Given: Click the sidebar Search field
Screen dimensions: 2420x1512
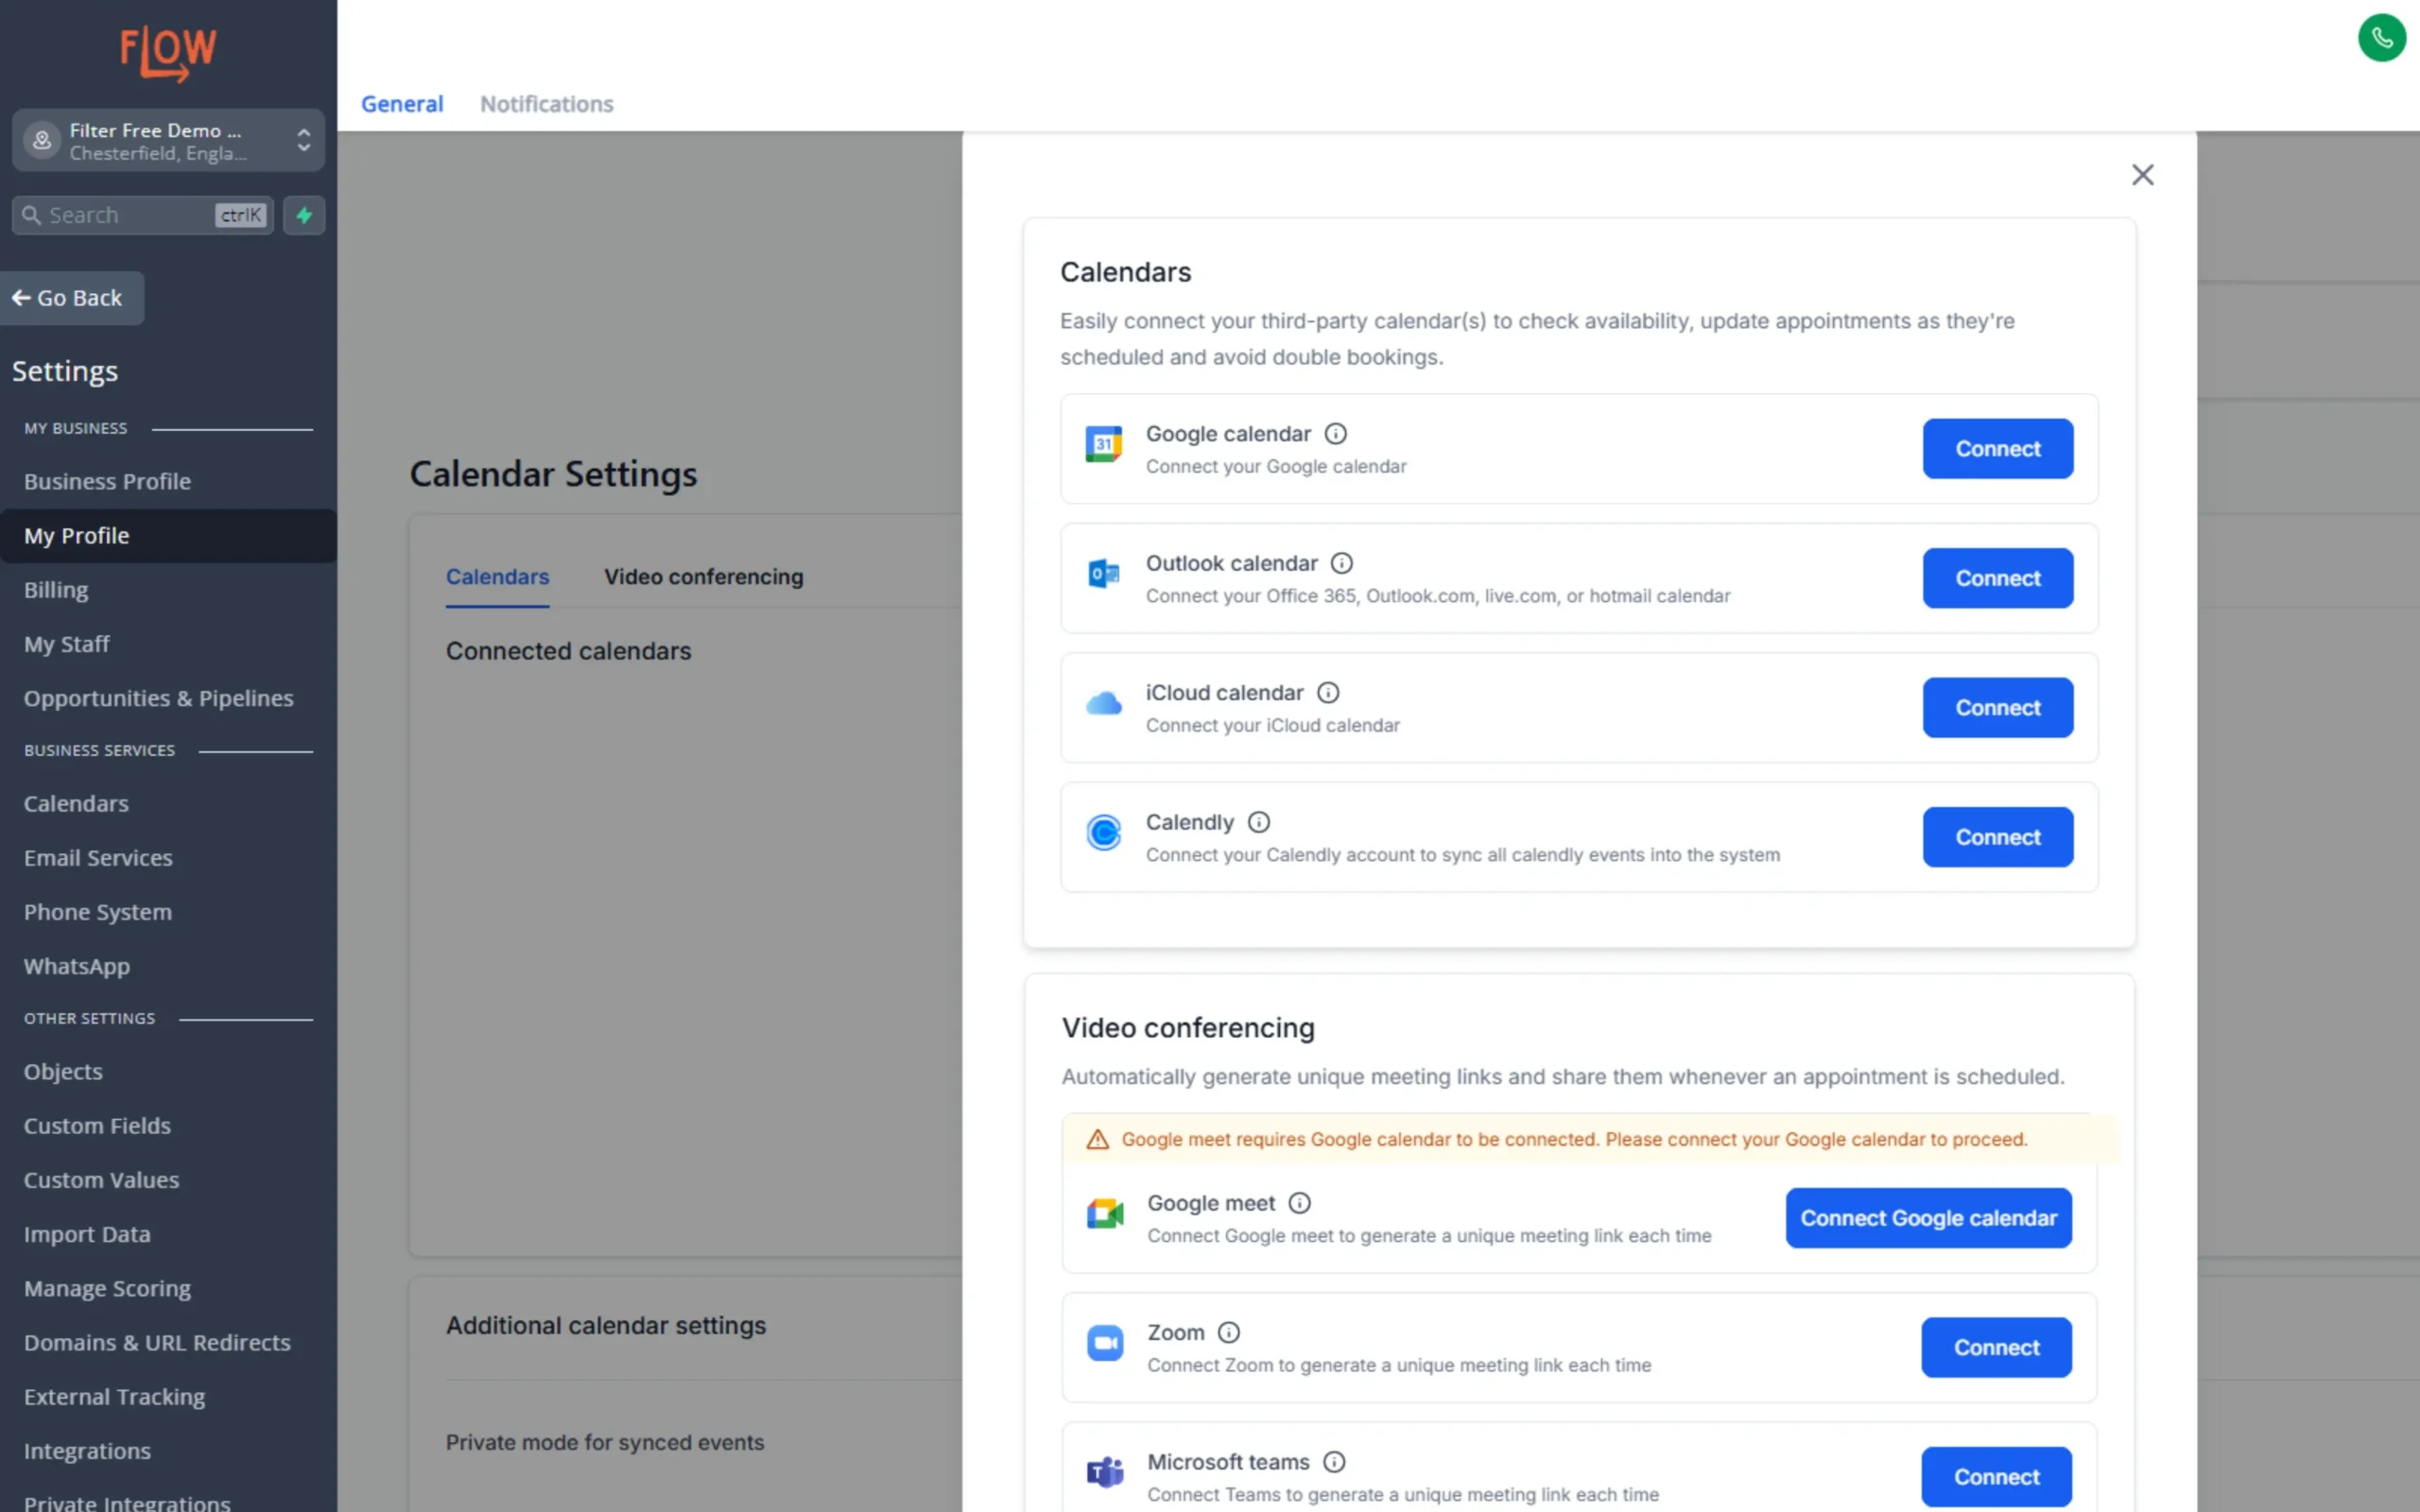Looking at the screenshot, I should point(142,215).
